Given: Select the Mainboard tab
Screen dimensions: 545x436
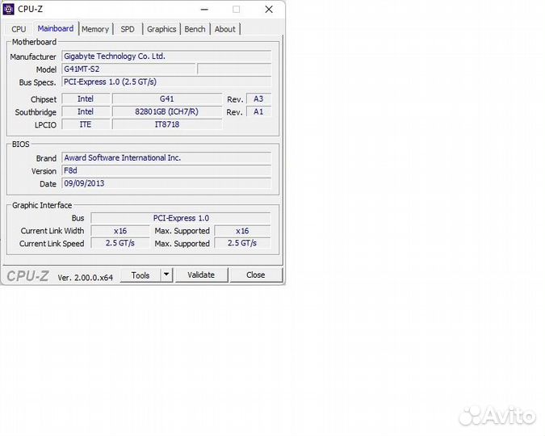Looking at the screenshot, I should coord(56,28).
